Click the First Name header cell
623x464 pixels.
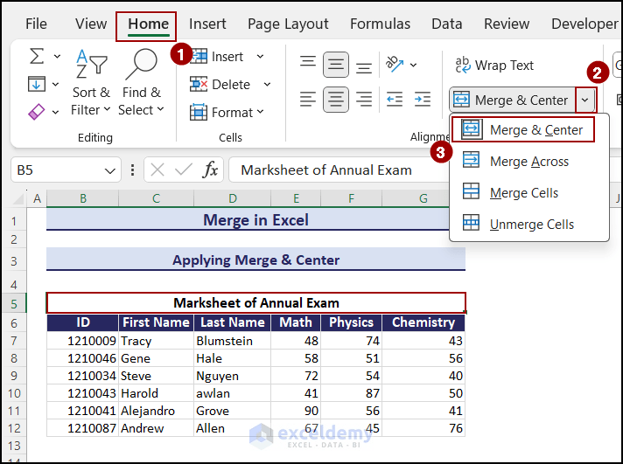[x=156, y=322]
